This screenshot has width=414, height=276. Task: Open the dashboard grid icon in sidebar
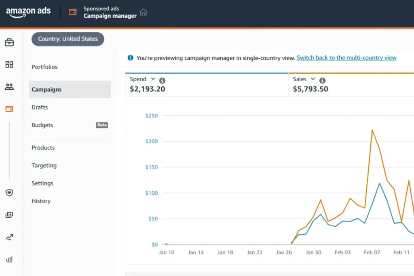9,64
